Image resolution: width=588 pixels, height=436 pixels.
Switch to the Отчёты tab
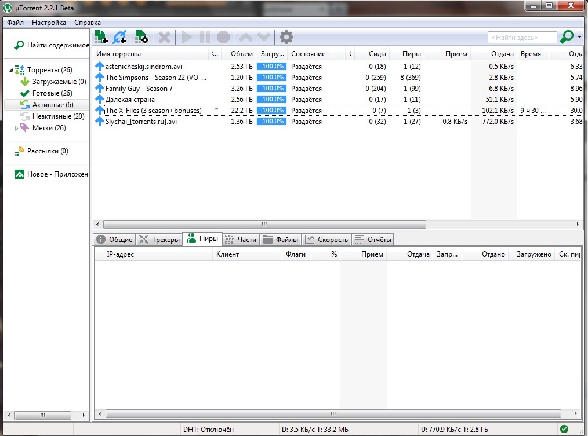click(373, 240)
